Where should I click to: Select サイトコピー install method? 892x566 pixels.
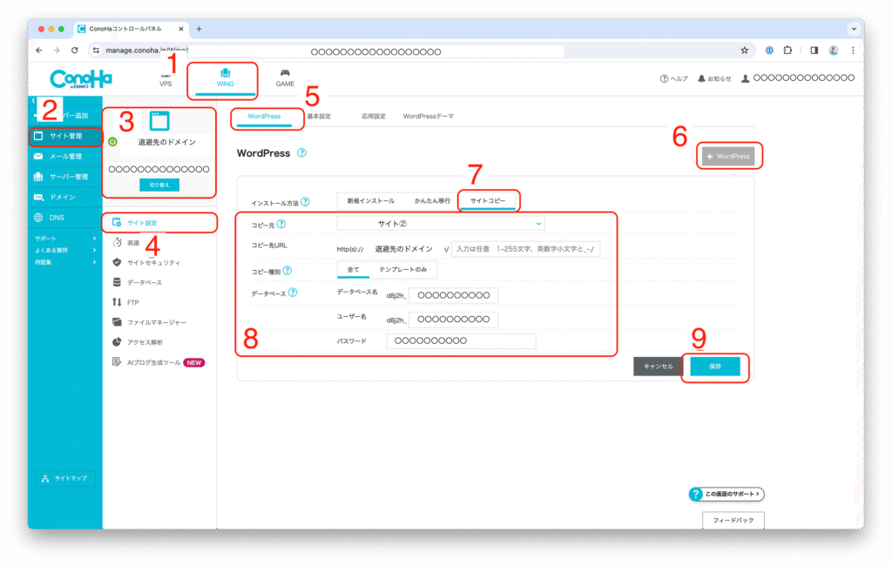[x=488, y=201]
